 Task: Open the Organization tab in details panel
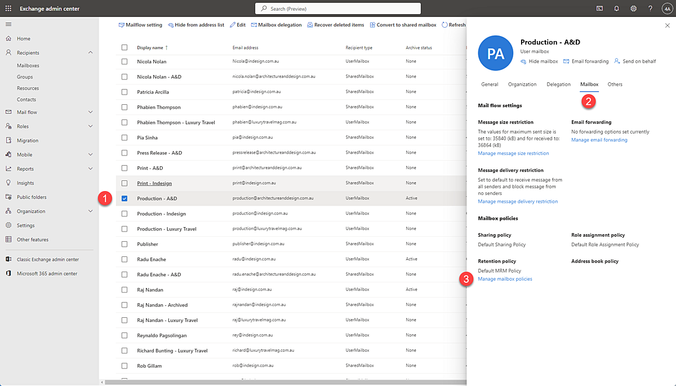coord(522,85)
